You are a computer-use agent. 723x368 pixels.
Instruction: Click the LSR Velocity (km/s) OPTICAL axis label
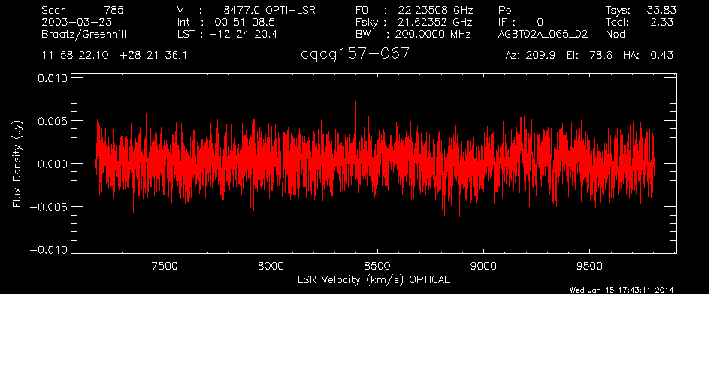pos(374,279)
